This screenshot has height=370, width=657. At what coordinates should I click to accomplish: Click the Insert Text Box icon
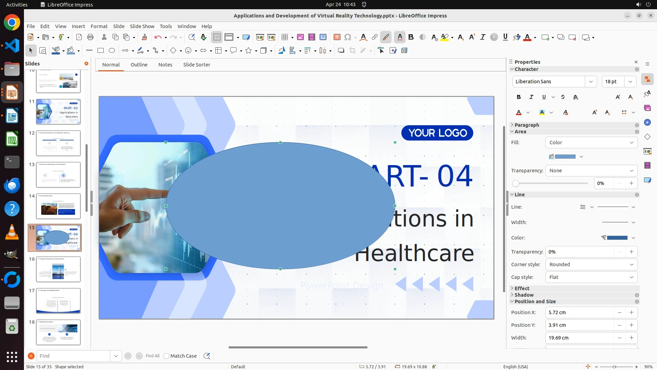[x=337, y=37]
